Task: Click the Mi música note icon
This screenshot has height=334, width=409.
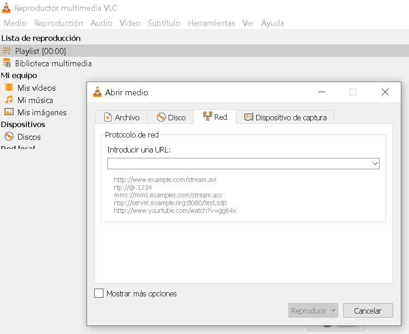Action: (x=9, y=100)
